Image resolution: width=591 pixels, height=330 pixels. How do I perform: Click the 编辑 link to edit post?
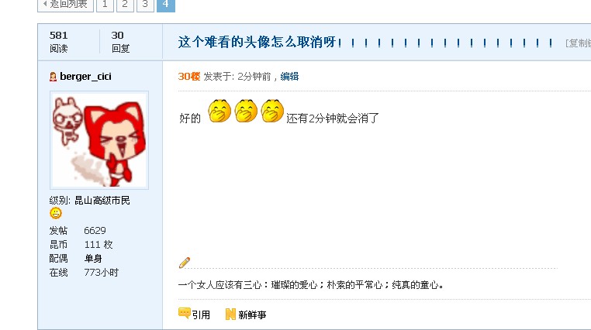tap(289, 77)
